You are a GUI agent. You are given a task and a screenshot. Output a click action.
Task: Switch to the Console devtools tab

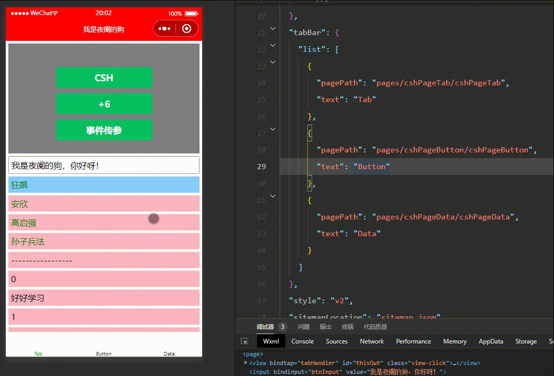[303, 341]
